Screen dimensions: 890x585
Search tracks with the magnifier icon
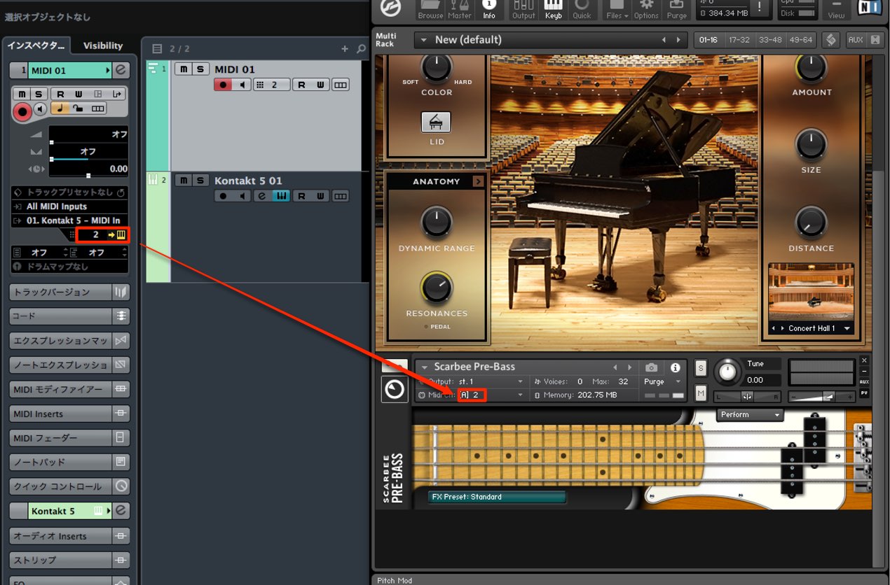(x=361, y=49)
